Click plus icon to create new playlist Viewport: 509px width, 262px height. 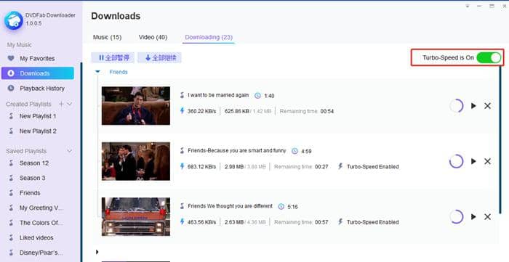coord(61,104)
